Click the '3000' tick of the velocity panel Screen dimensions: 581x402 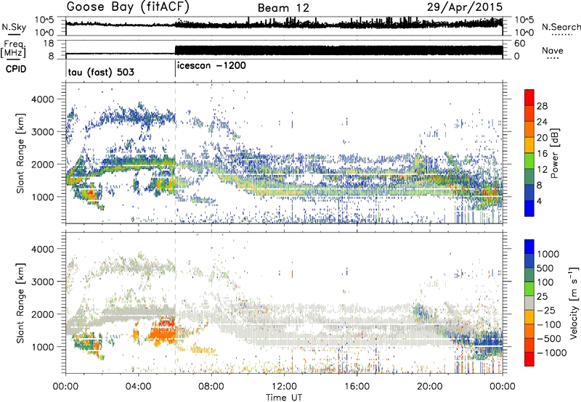[42, 282]
